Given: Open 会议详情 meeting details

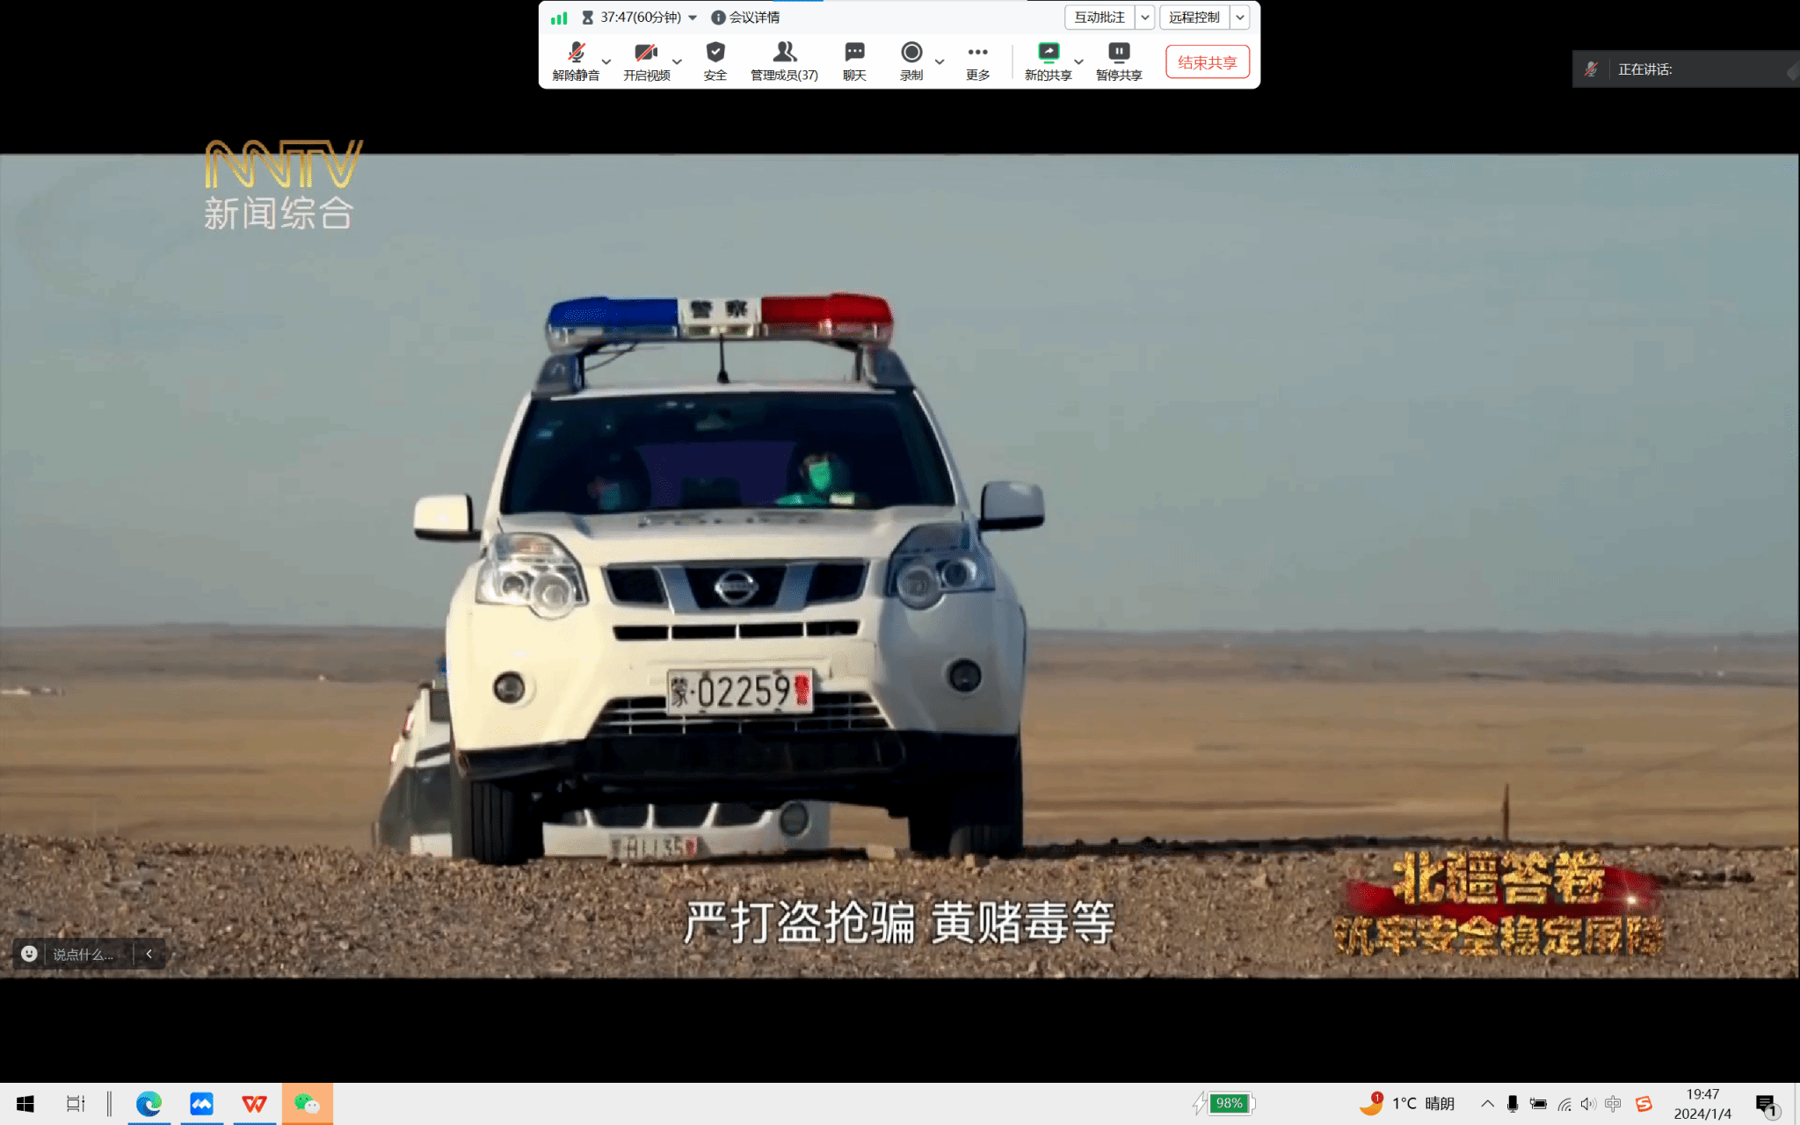Looking at the screenshot, I should pyautogui.click(x=745, y=18).
